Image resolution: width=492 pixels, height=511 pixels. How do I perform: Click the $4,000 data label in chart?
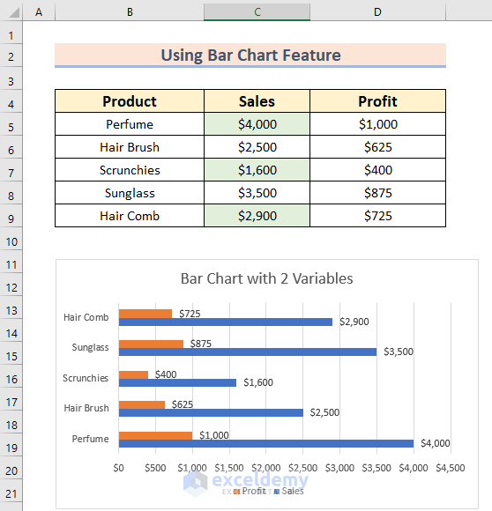(436, 443)
